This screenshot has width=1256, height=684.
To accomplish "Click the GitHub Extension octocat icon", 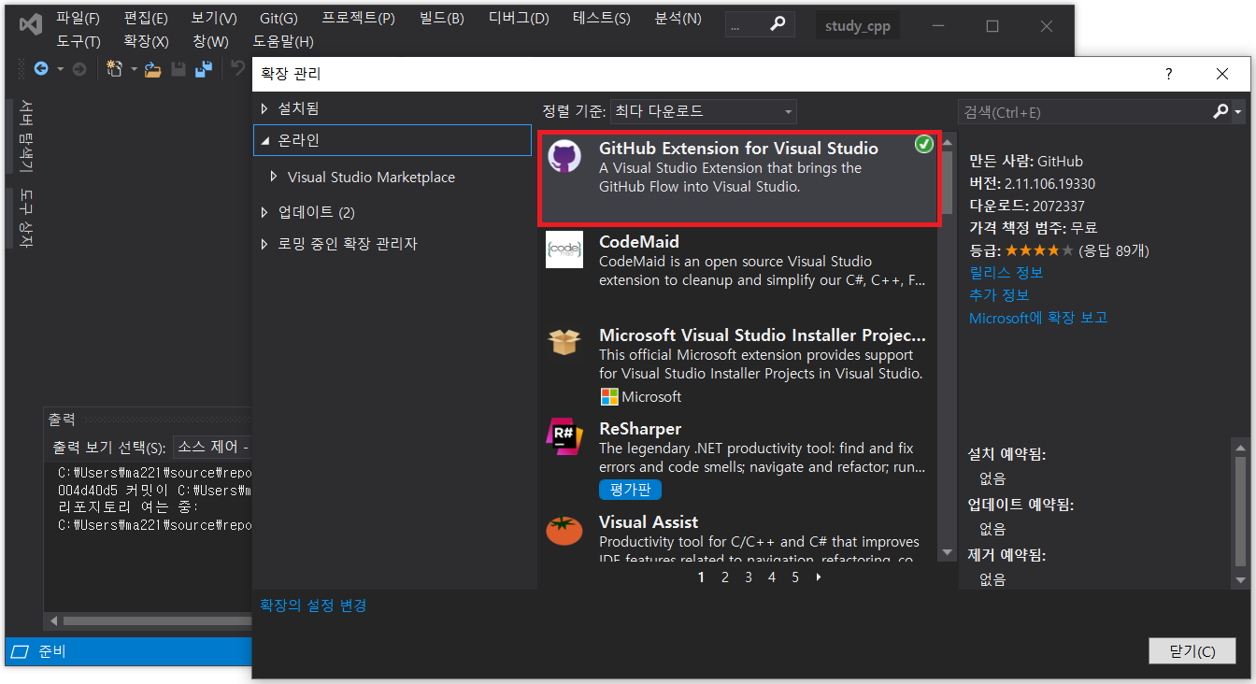I will tap(564, 156).
